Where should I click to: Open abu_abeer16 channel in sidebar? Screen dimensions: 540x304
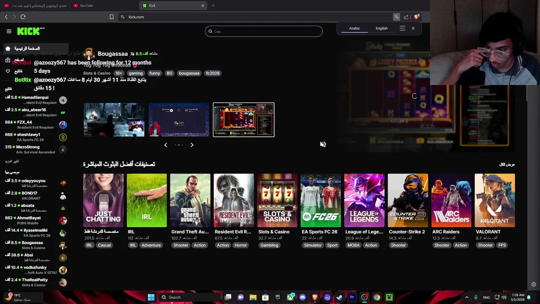point(36,112)
